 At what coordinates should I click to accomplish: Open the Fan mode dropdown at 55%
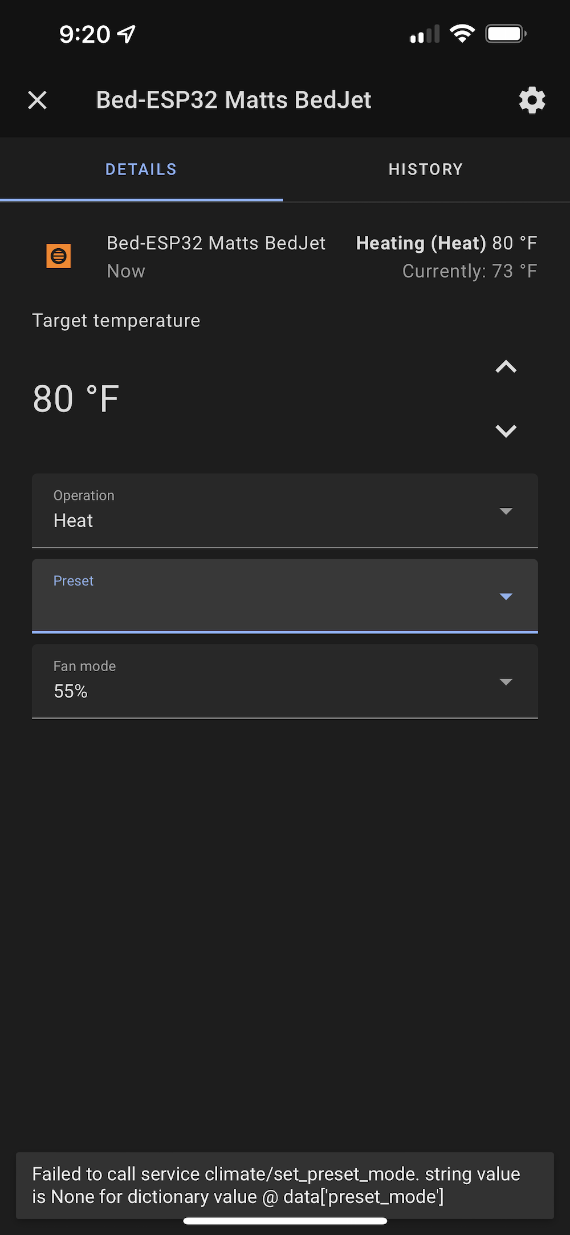tap(284, 681)
